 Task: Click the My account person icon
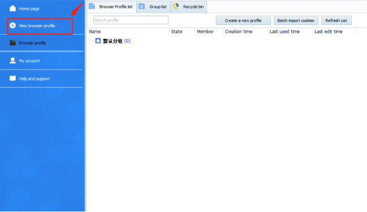13,60
